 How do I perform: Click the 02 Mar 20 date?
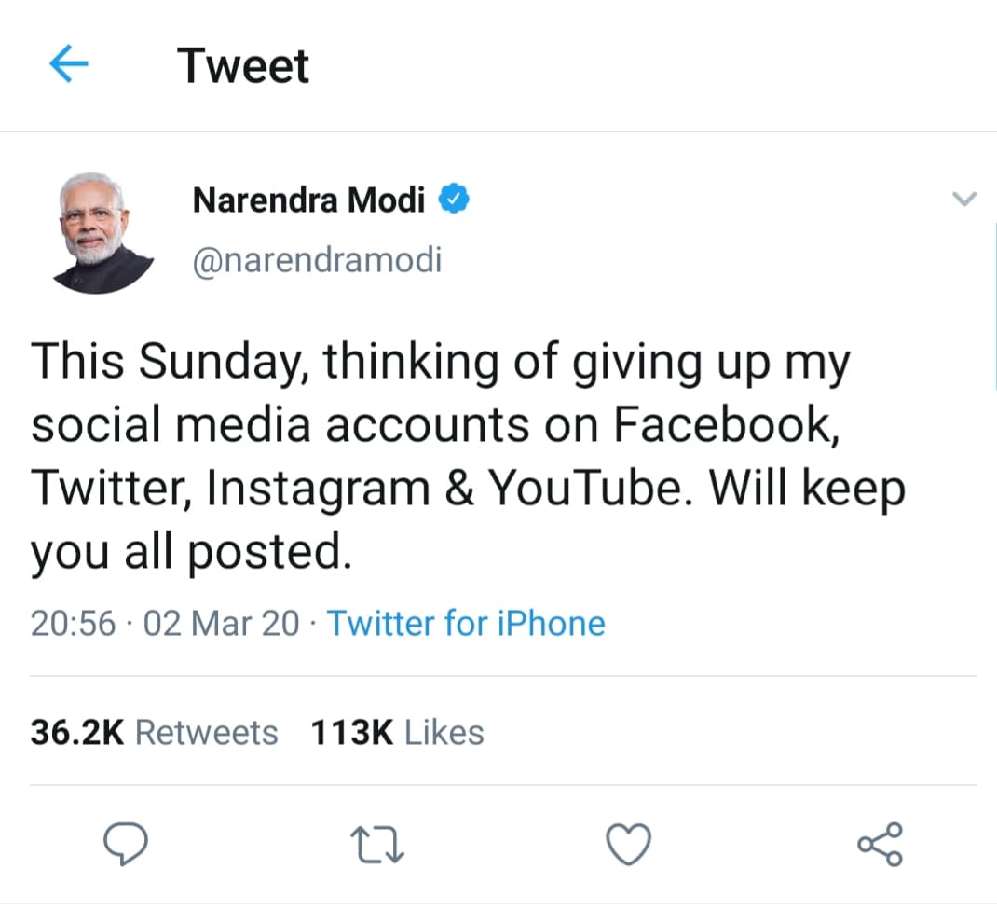coord(222,623)
